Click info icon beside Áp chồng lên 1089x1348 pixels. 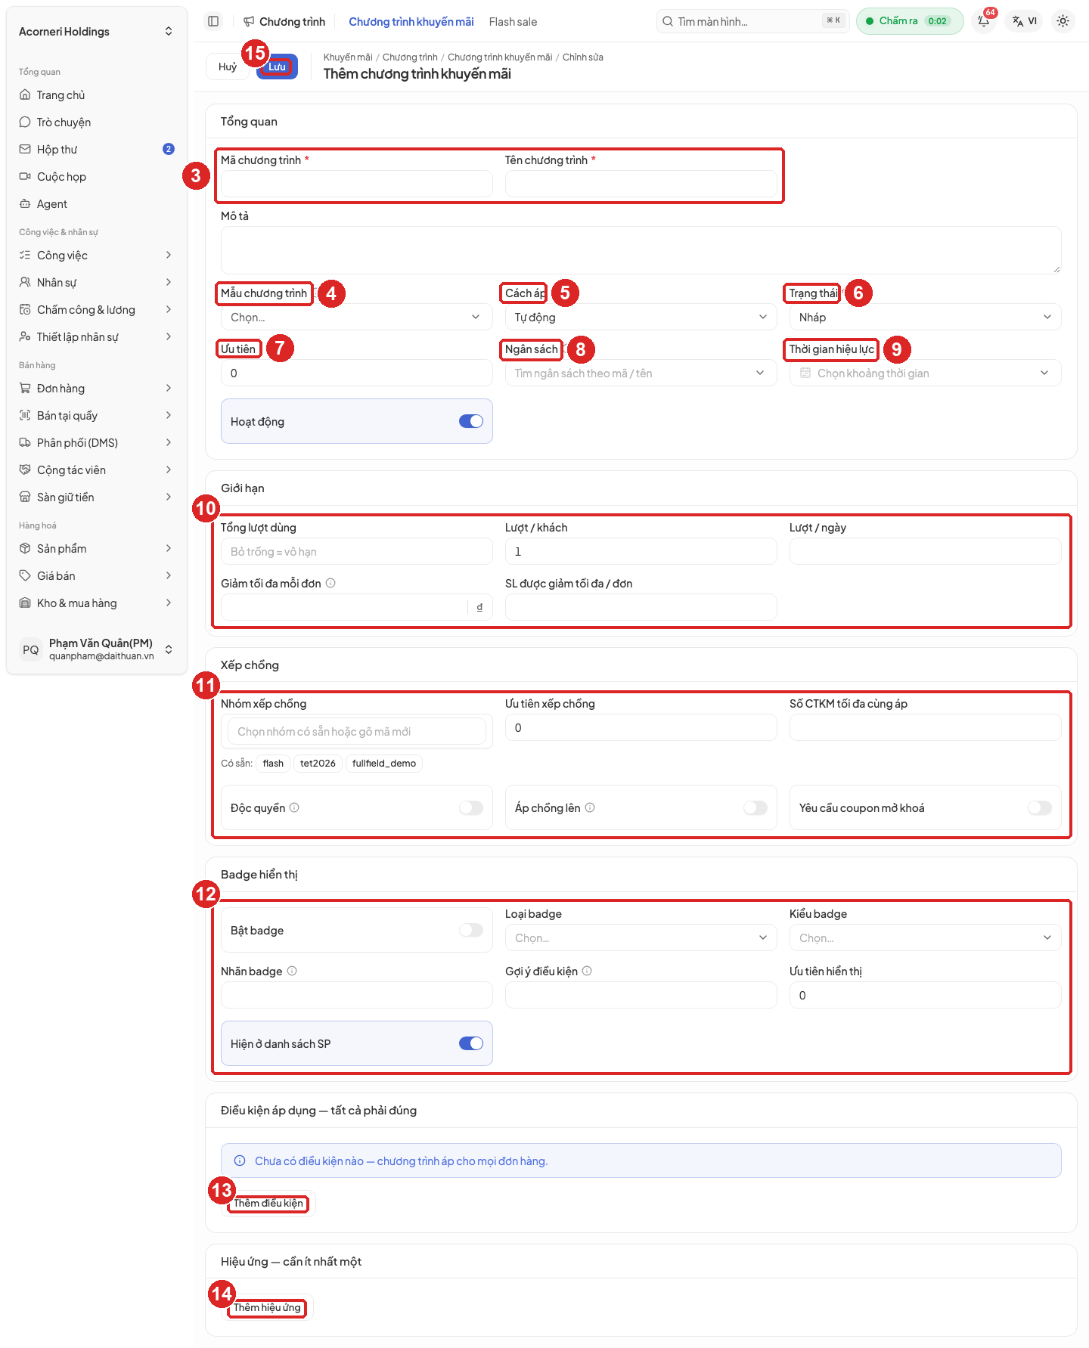(590, 807)
